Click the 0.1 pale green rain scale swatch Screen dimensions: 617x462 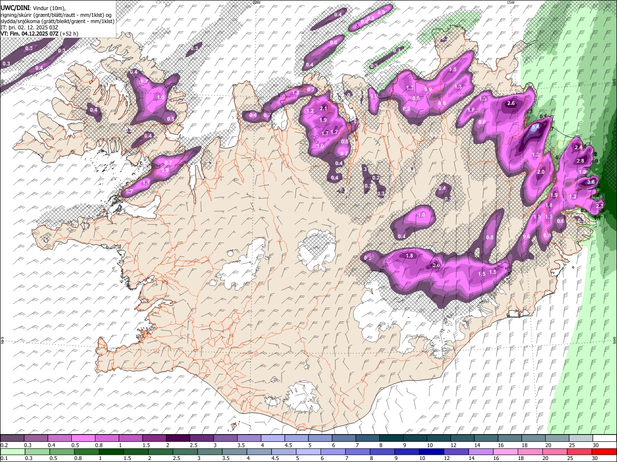[13, 452]
